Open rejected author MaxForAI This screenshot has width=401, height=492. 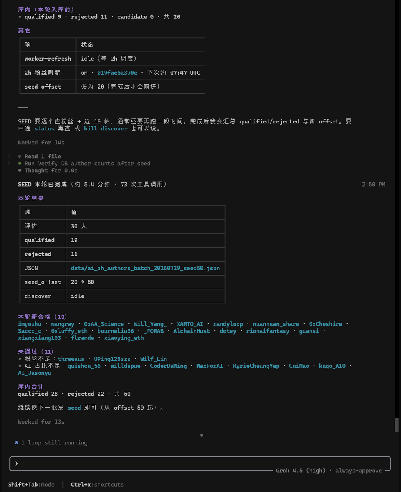210,366
